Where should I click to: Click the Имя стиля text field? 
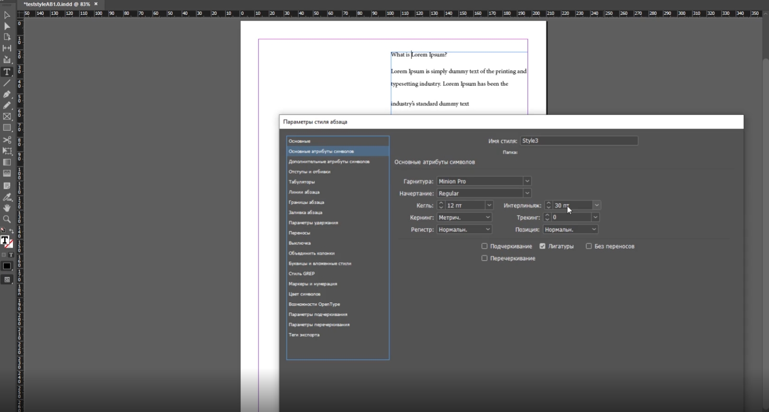tap(579, 141)
